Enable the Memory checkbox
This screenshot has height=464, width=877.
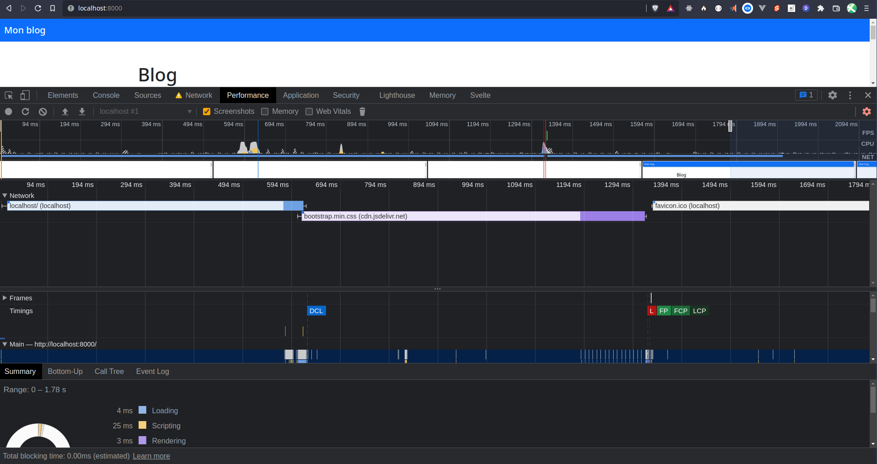(265, 112)
